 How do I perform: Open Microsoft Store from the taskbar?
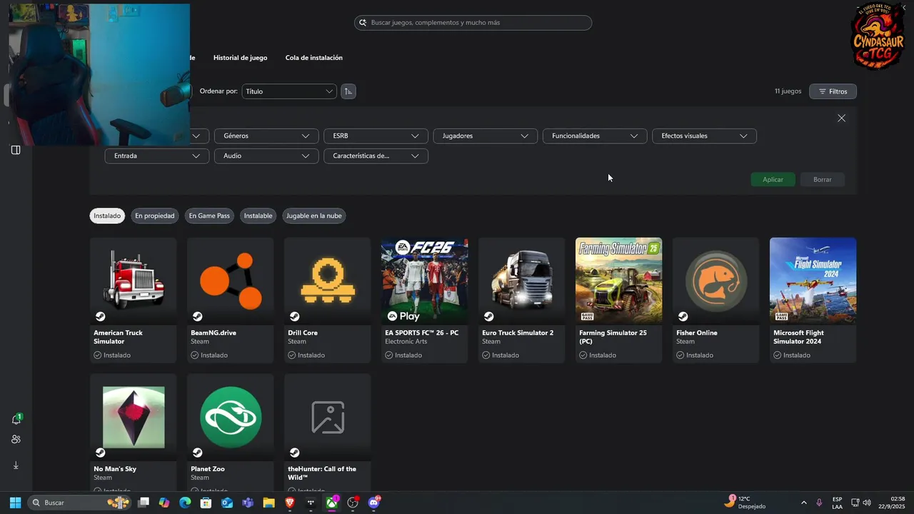(206, 503)
